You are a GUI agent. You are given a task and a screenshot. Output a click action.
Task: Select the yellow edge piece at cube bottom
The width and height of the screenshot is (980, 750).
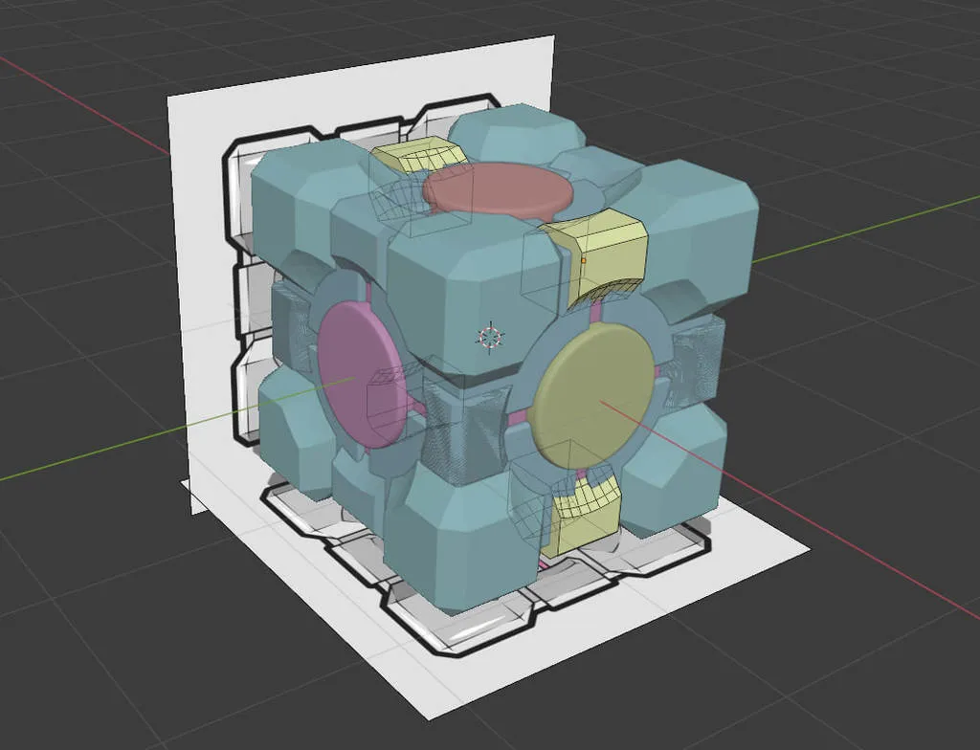pos(583,516)
